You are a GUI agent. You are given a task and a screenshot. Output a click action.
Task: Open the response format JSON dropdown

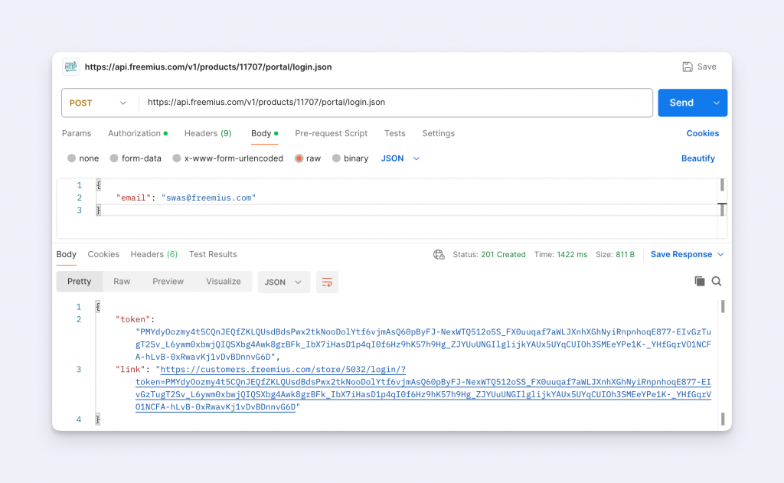pos(283,282)
